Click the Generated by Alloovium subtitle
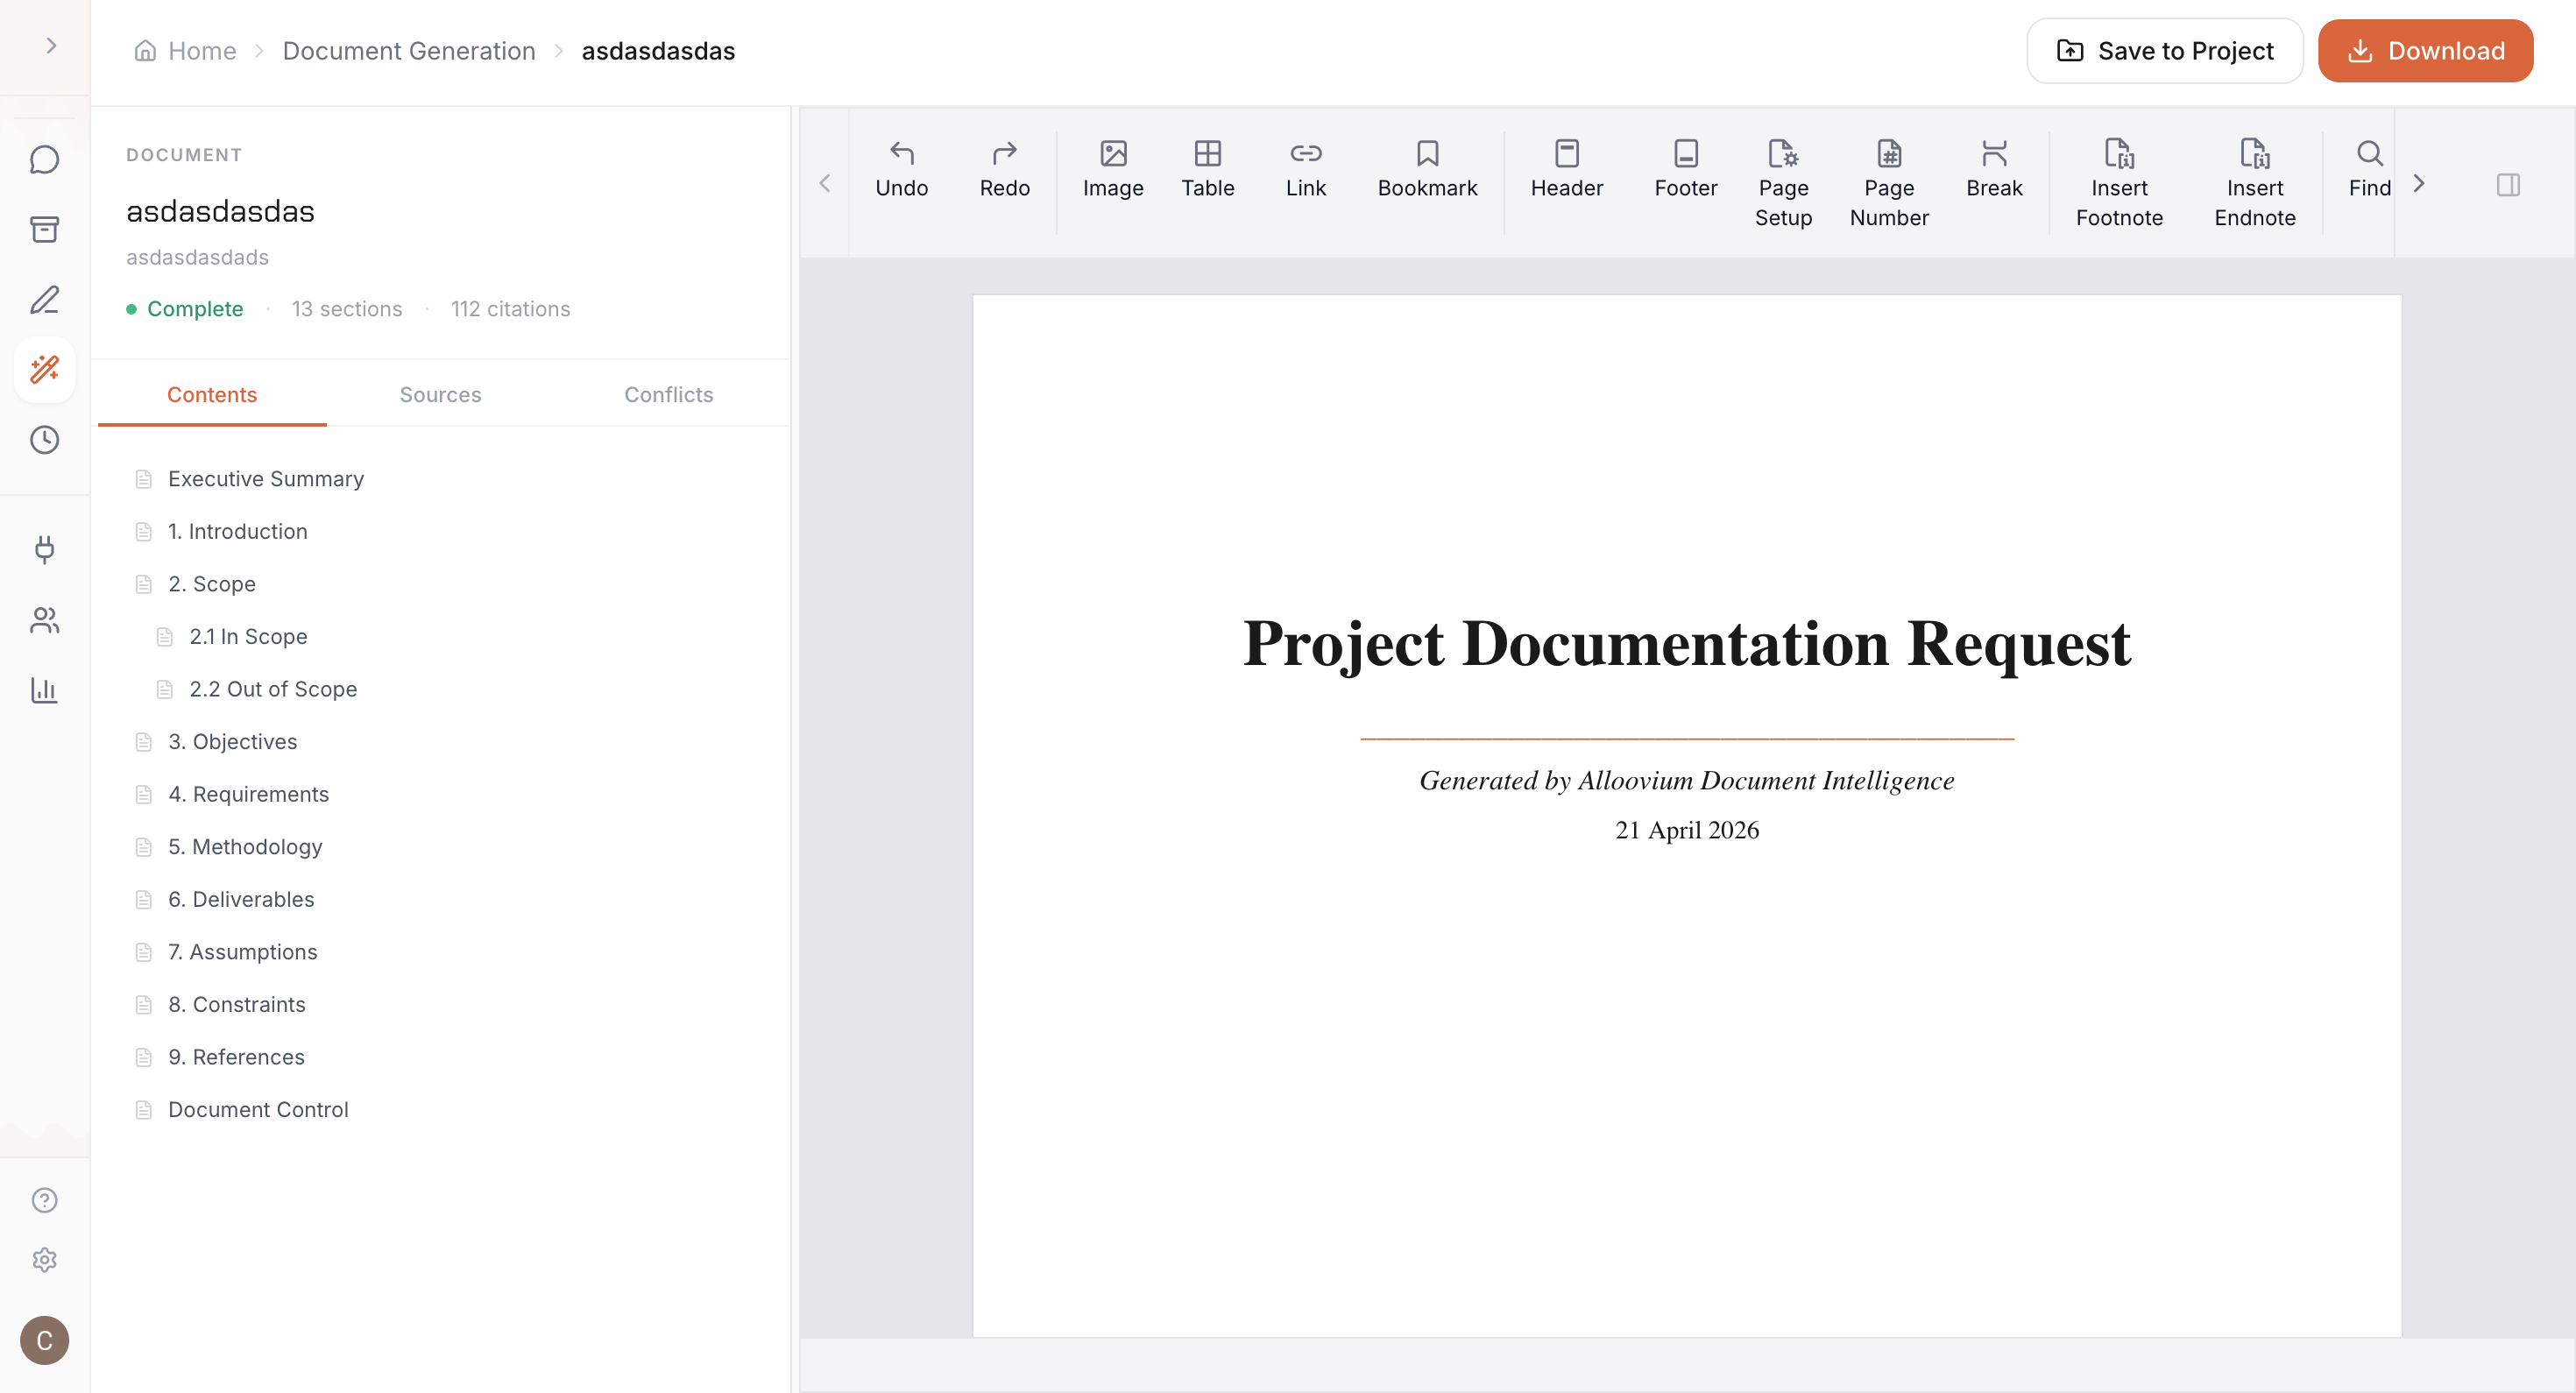The image size is (2576, 1393). (x=1686, y=780)
